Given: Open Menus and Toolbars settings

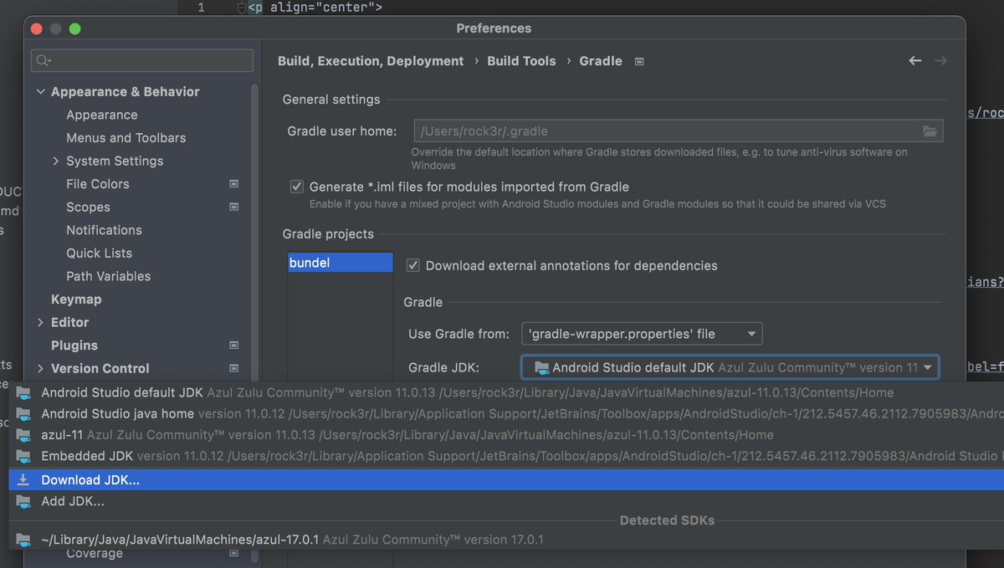Looking at the screenshot, I should (126, 138).
